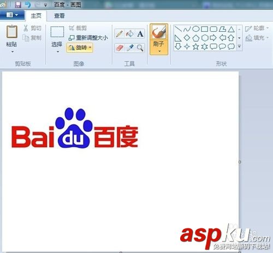The height and width of the screenshot is (253, 273).
Task: Click the 选择 dashed rectangle tool
Action: click(57, 32)
